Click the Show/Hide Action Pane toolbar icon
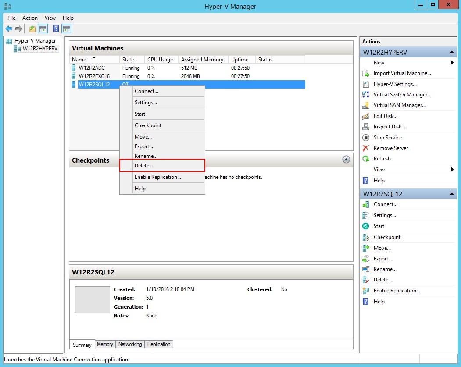 pos(67,29)
